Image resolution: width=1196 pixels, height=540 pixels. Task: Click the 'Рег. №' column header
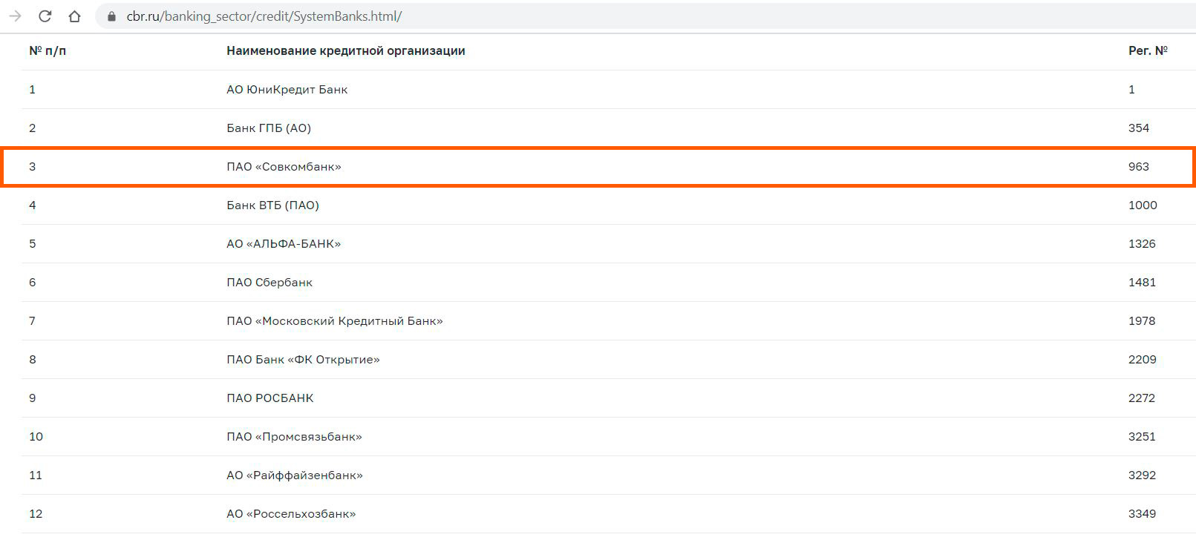[x=1148, y=50]
